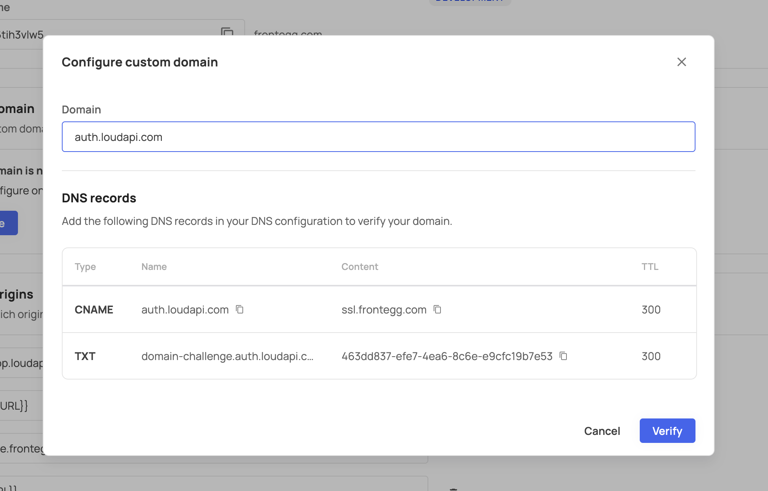Close the Configure custom domain dialog

point(681,62)
